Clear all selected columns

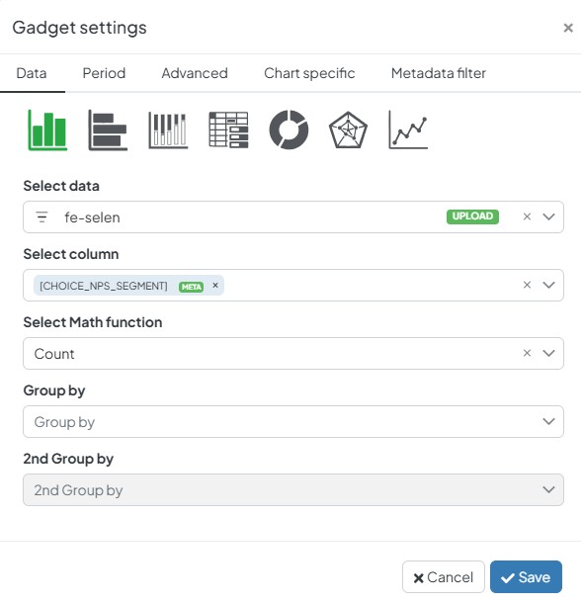[x=528, y=285]
